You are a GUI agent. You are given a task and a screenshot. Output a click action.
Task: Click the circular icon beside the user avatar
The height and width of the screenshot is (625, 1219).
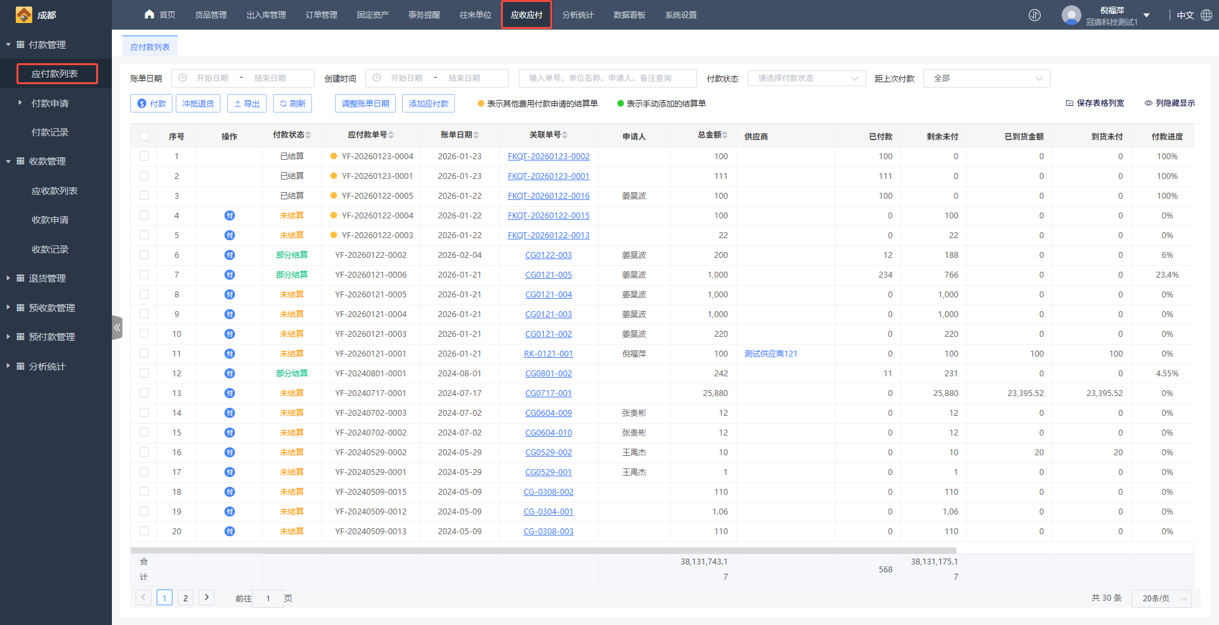coord(1035,15)
